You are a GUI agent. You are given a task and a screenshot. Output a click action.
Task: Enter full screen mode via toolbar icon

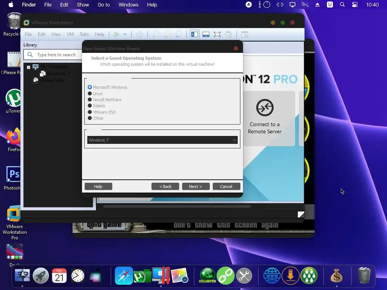[x=217, y=34]
